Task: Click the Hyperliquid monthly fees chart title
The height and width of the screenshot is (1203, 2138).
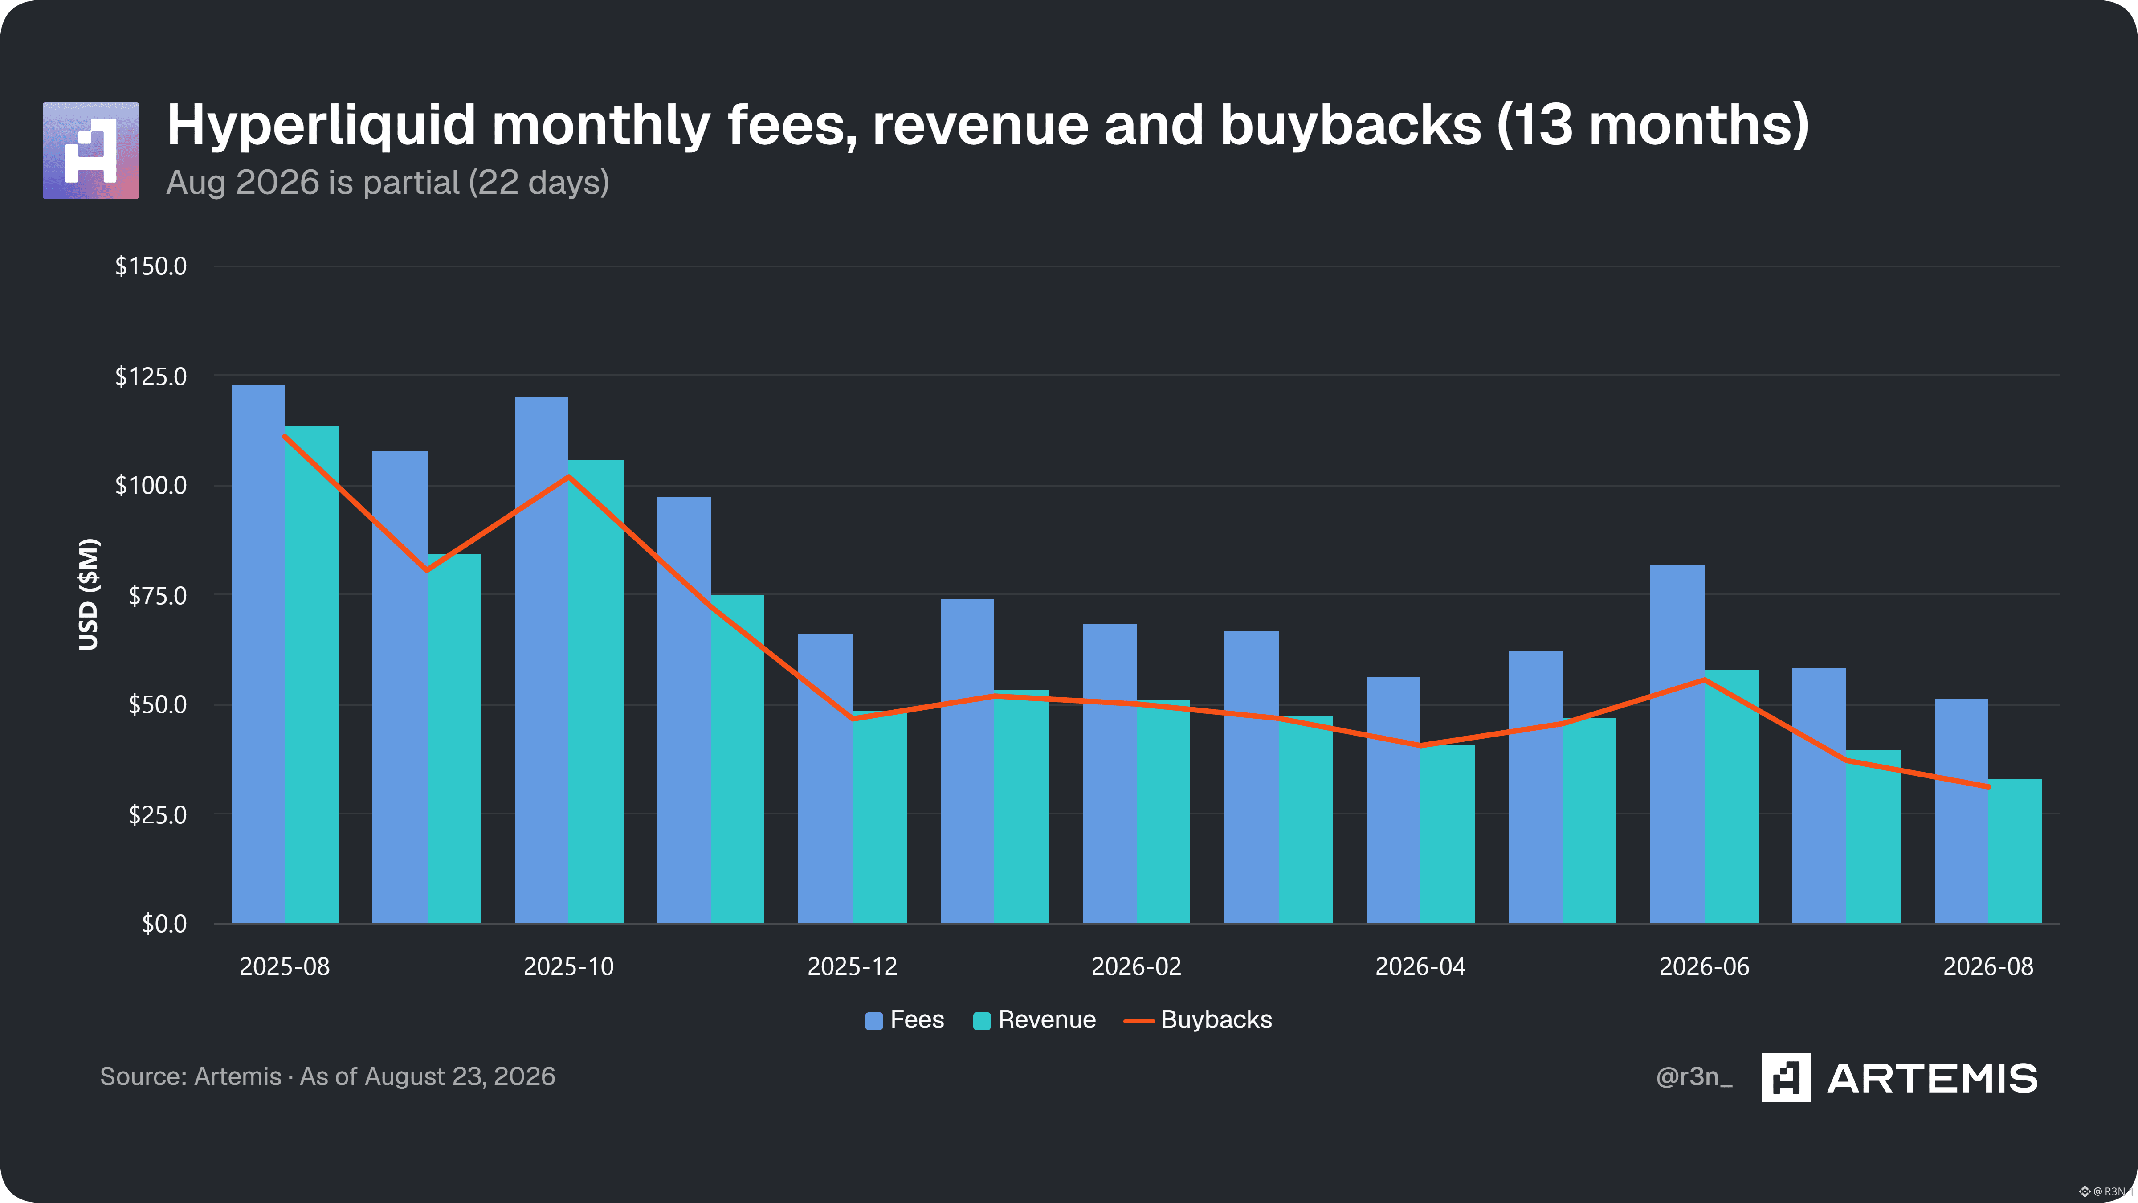Action: click(987, 125)
